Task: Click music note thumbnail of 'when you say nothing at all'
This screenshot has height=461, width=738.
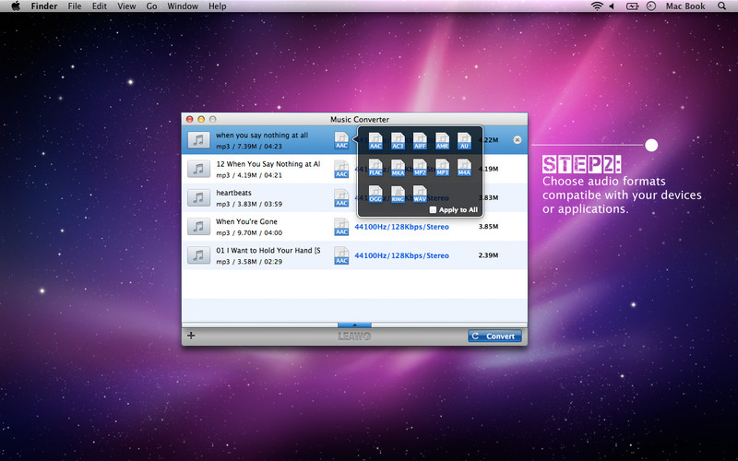Action: pos(198,140)
